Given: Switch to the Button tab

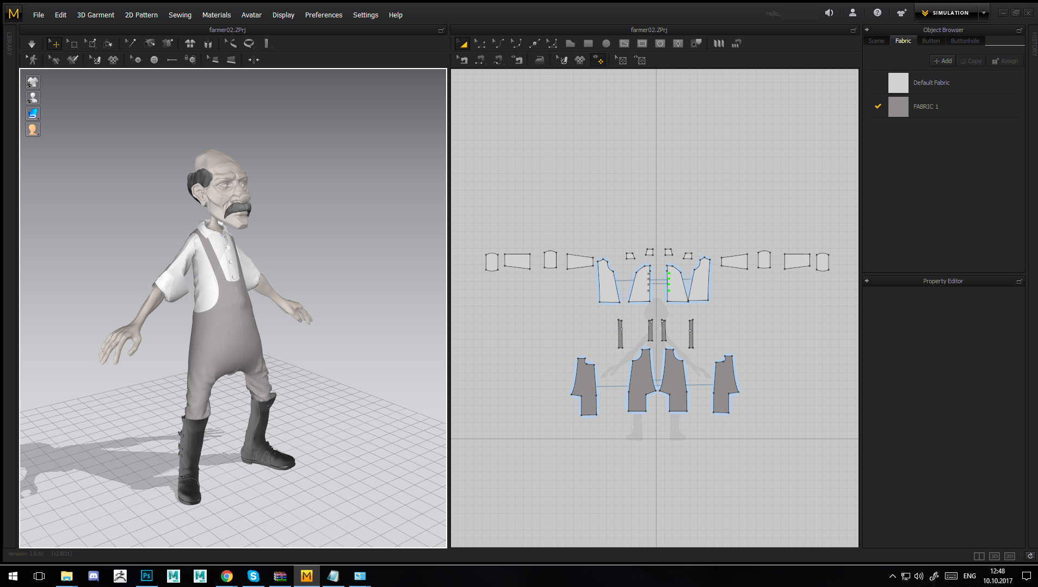Looking at the screenshot, I should pyautogui.click(x=930, y=41).
